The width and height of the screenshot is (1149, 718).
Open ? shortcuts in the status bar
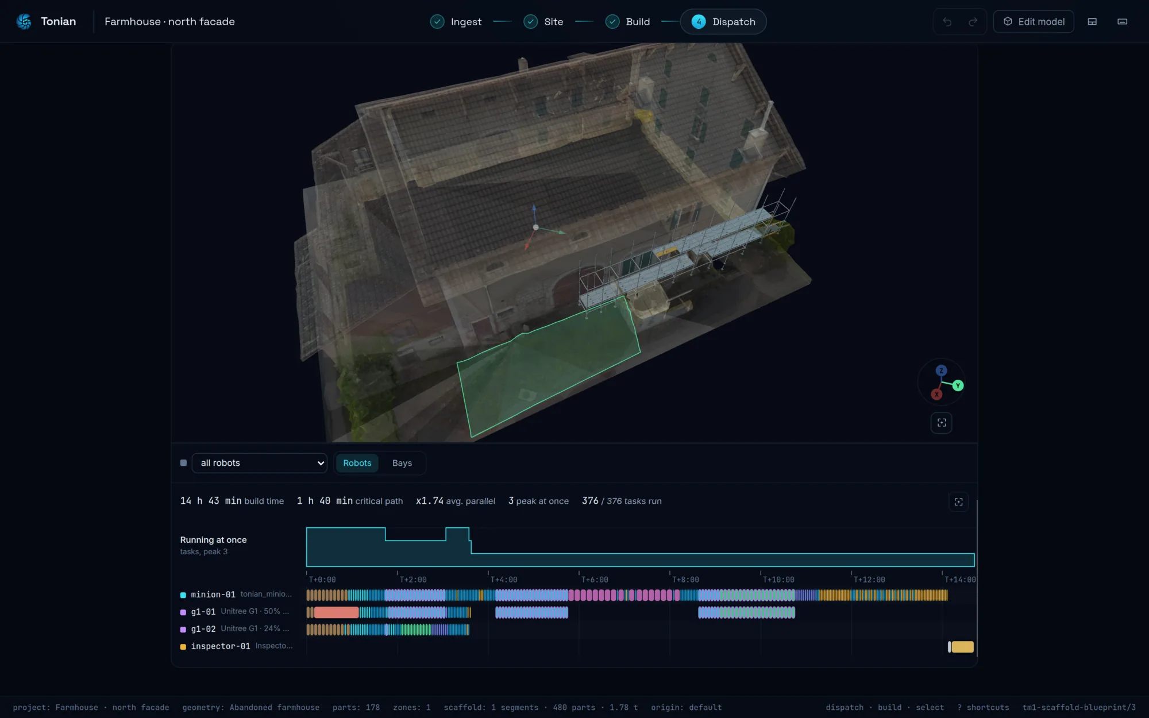983,707
